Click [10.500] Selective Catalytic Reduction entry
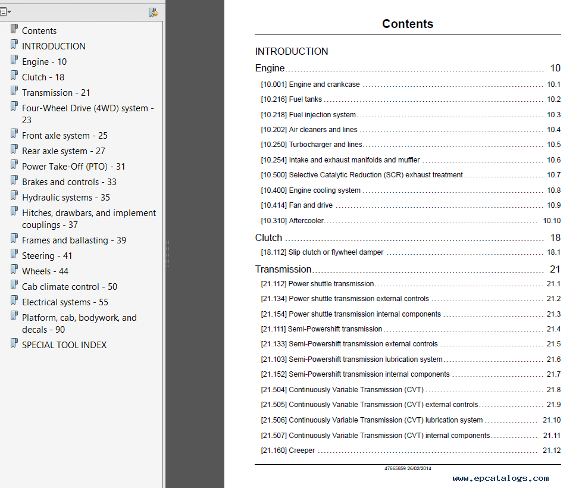579x488 pixels. pos(411,175)
